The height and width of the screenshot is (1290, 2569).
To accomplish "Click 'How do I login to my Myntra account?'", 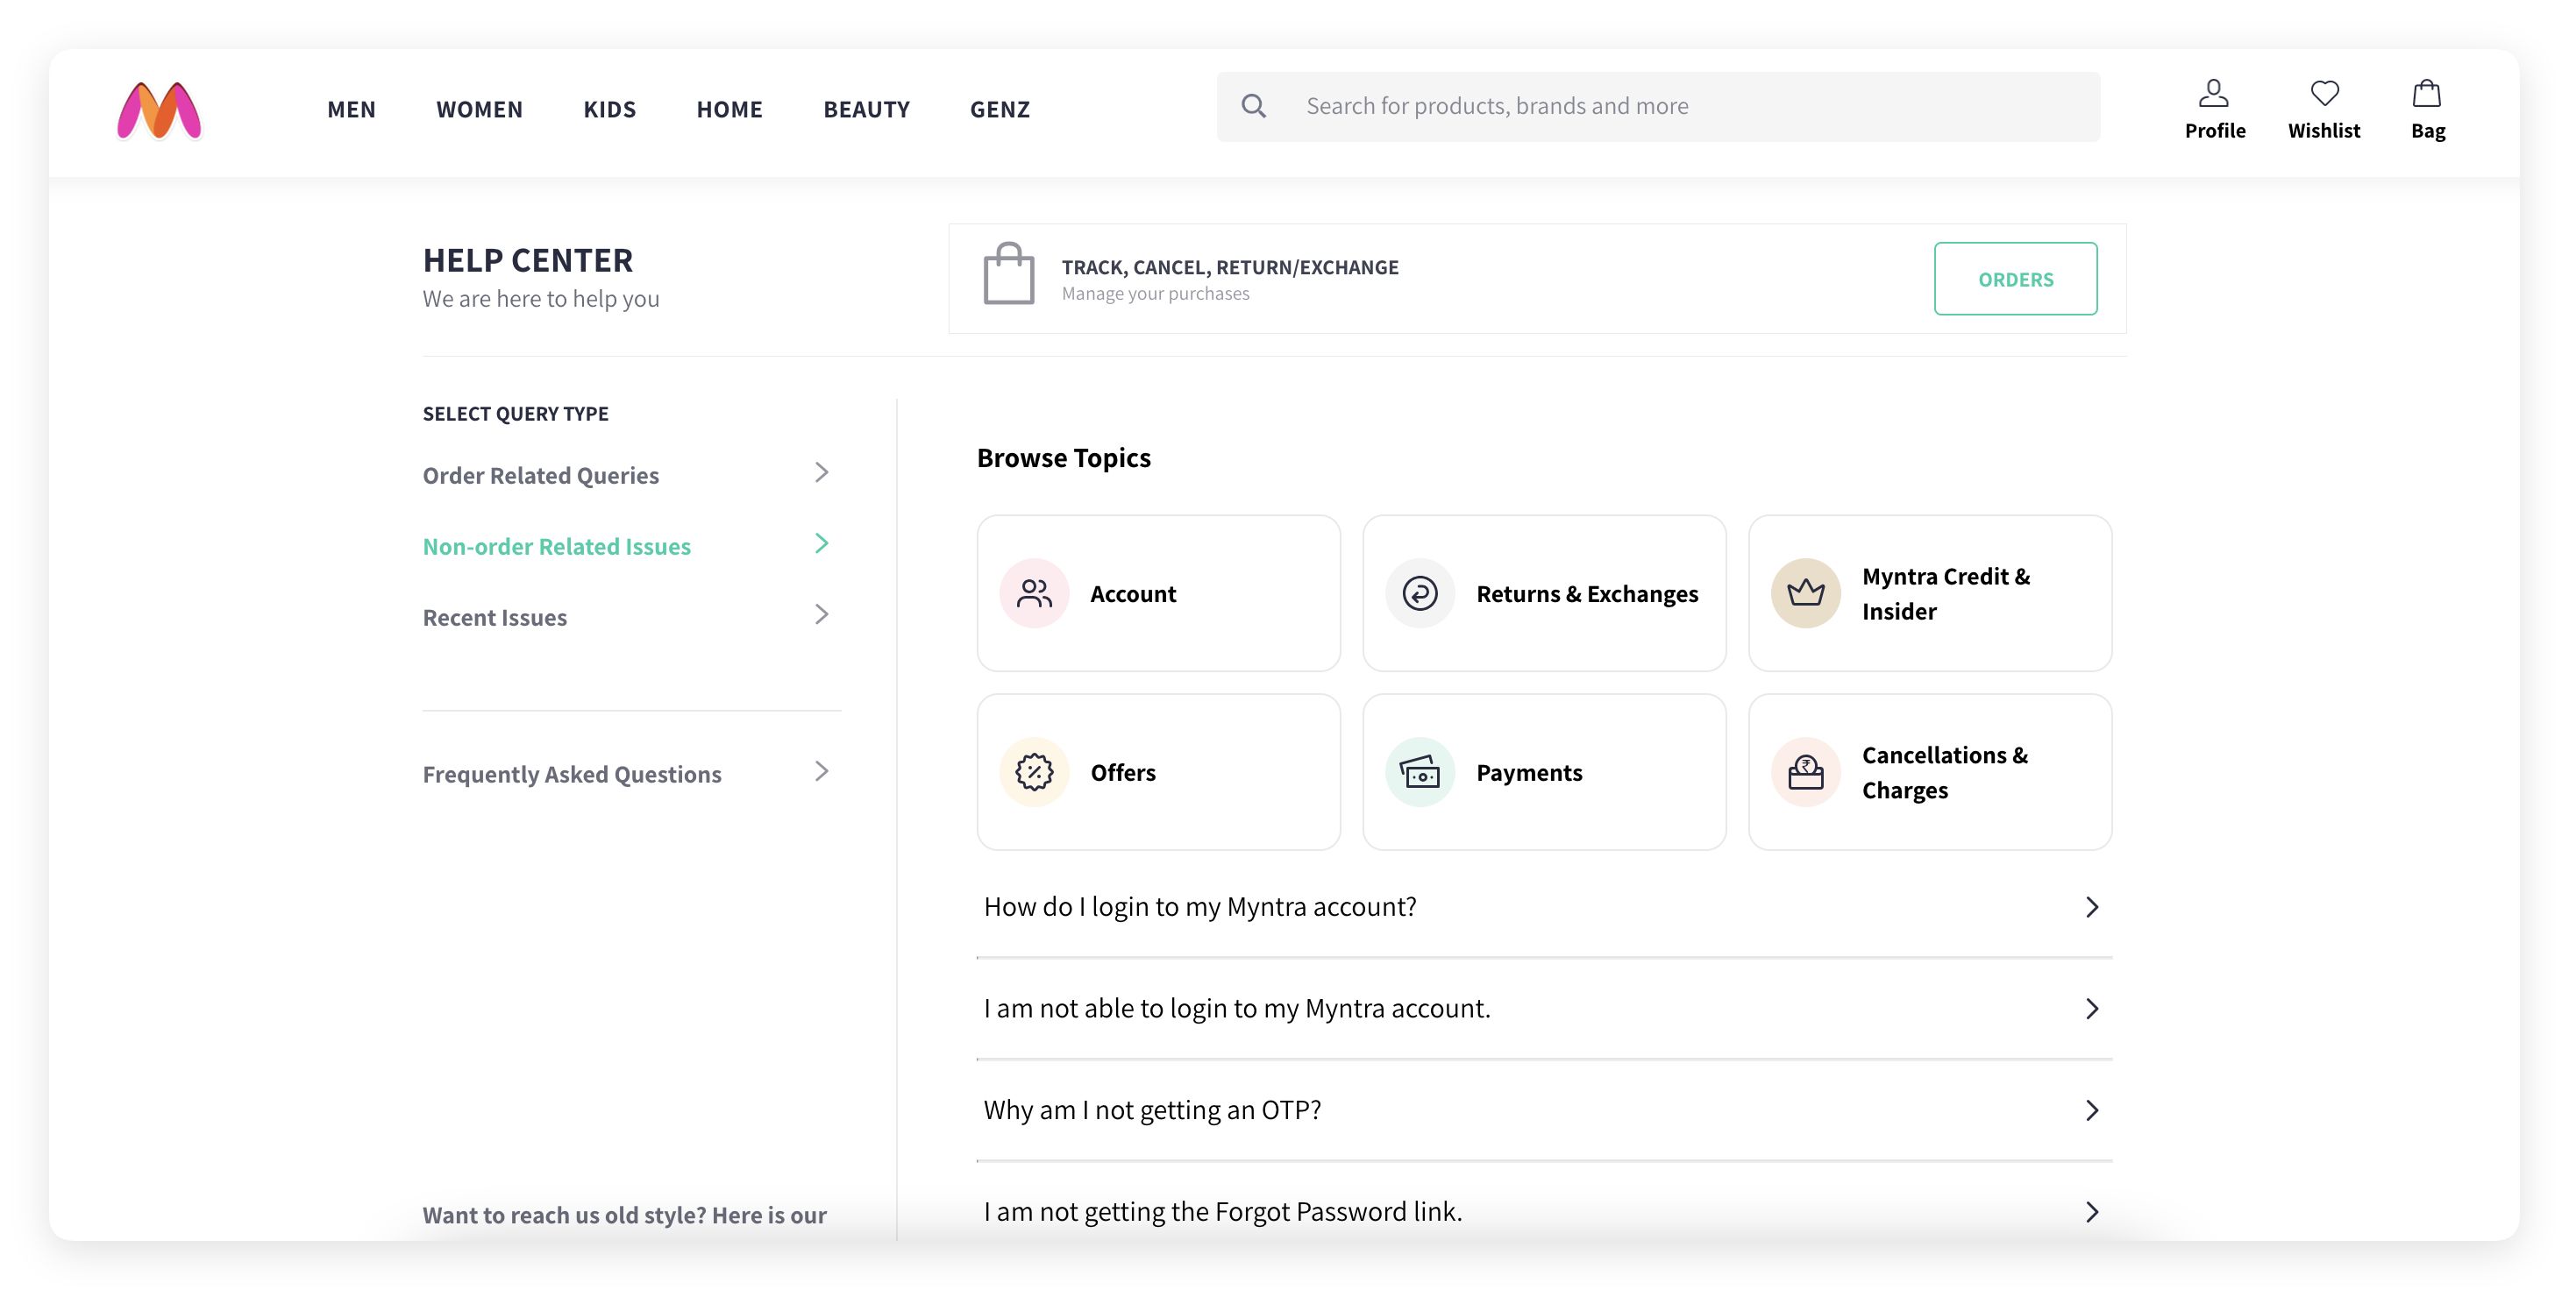I will click(1199, 906).
